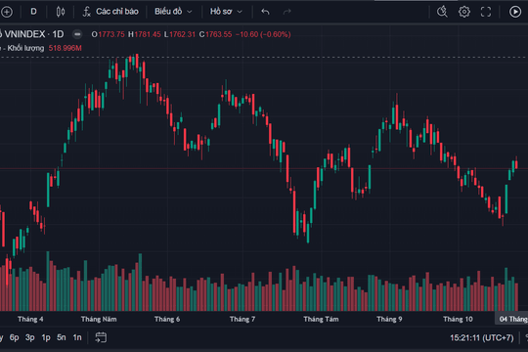This screenshot has width=528, height=352.
Task: Set range to 6p
Action: [x=14, y=337]
